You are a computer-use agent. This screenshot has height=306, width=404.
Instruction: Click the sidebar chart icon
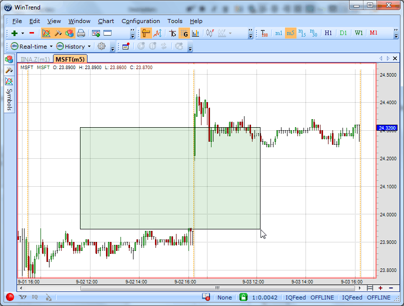(x=9, y=82)
